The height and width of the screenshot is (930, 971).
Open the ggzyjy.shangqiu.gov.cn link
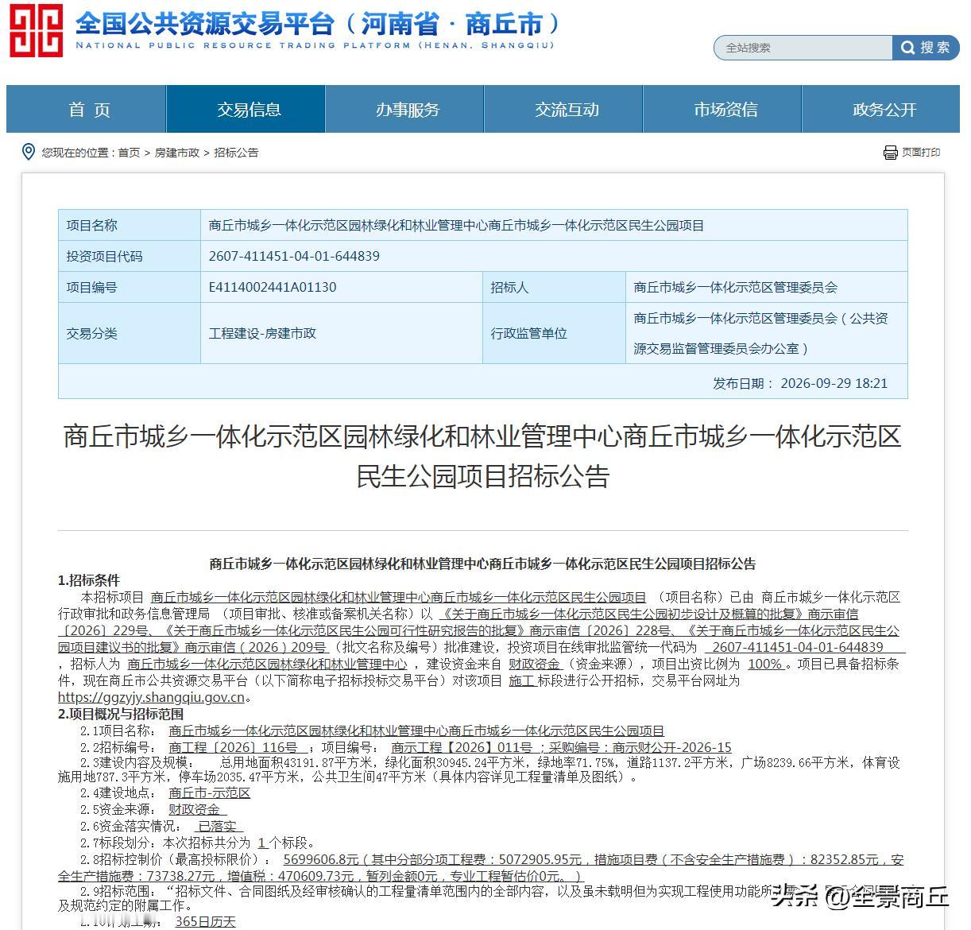click(x=151, y=697)
